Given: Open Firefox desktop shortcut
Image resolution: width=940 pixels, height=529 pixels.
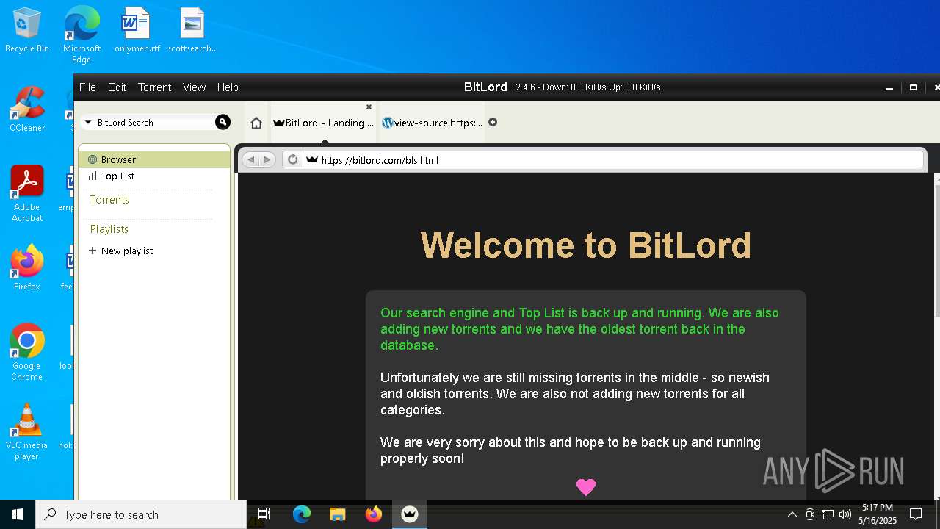Looking at the screenshot, I should click(x=27, y=269).
